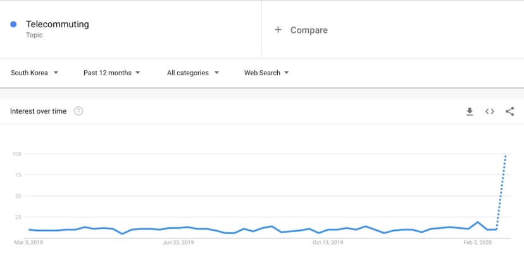The image size is (524, 277).
Task: Click the Oct 13, 2019 axis label
Action: tap(328, 243)
